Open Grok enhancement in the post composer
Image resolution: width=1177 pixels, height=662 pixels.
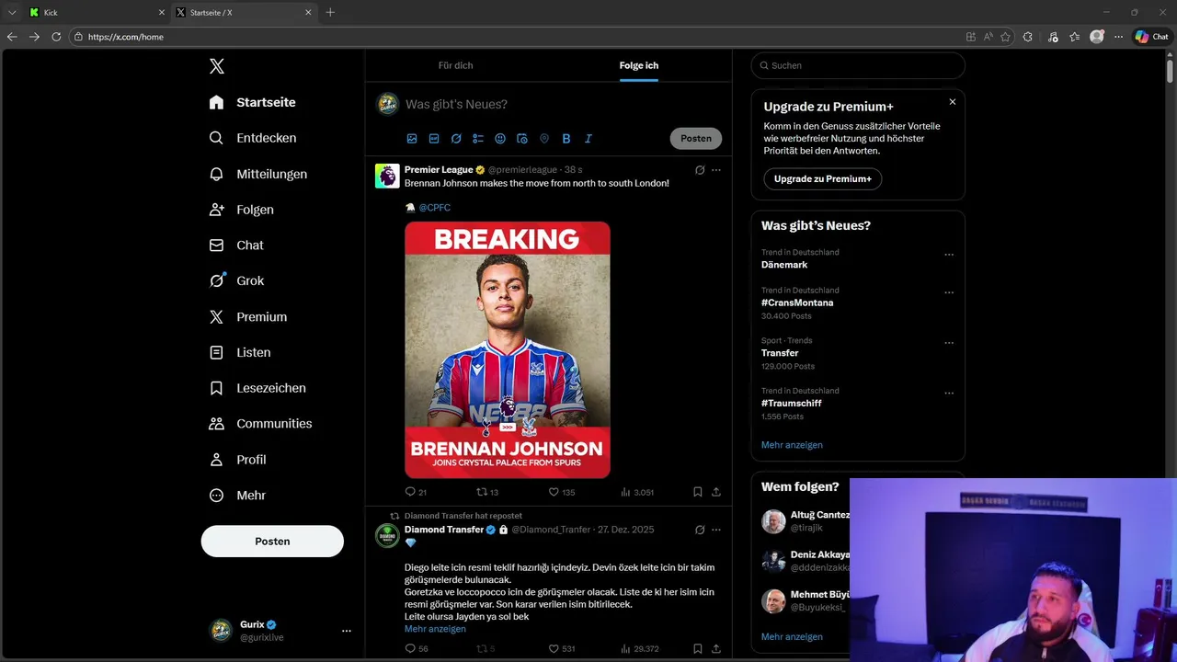pos(456,139)
